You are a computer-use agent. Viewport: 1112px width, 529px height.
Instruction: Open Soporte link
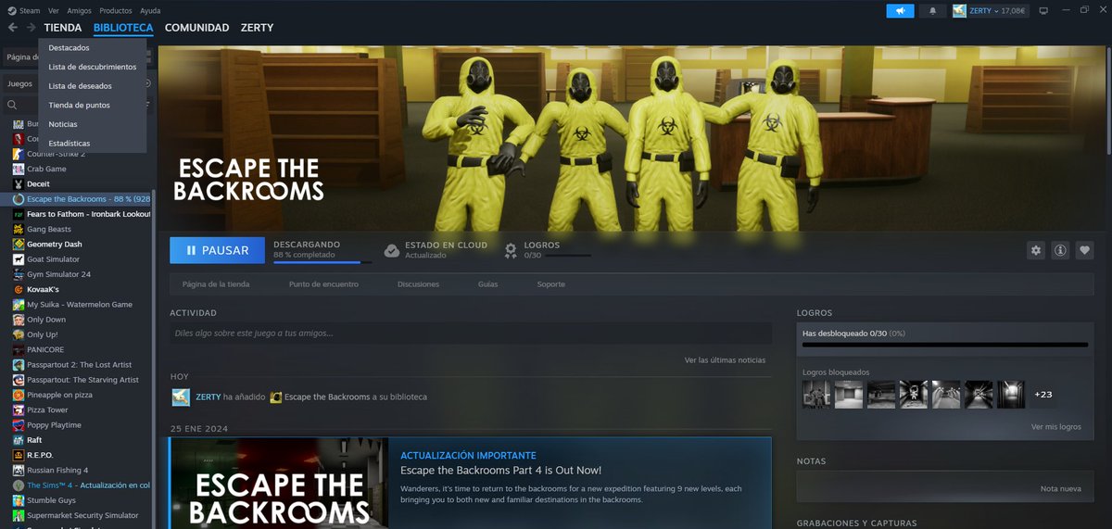pyautogui.click(x=550, y=284)
